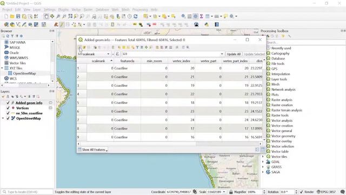Screen dimensions: 346x195
Task: Click the Magnifier spinner arrows
Action: (264, 192)
